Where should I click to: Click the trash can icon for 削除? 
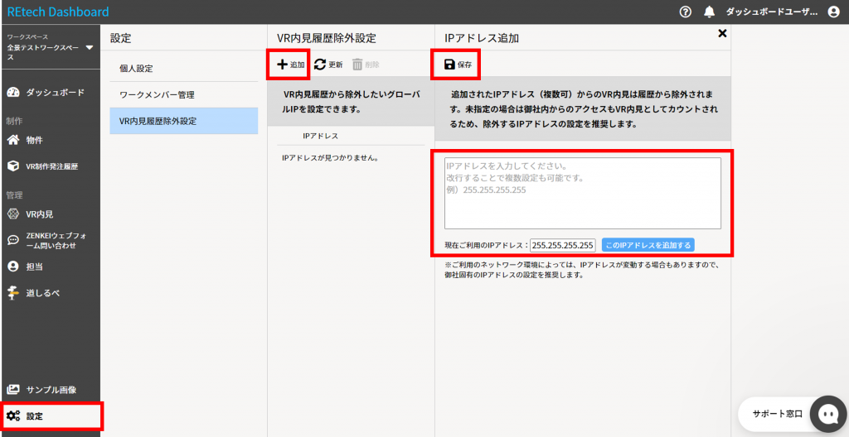tap(357, 65)
